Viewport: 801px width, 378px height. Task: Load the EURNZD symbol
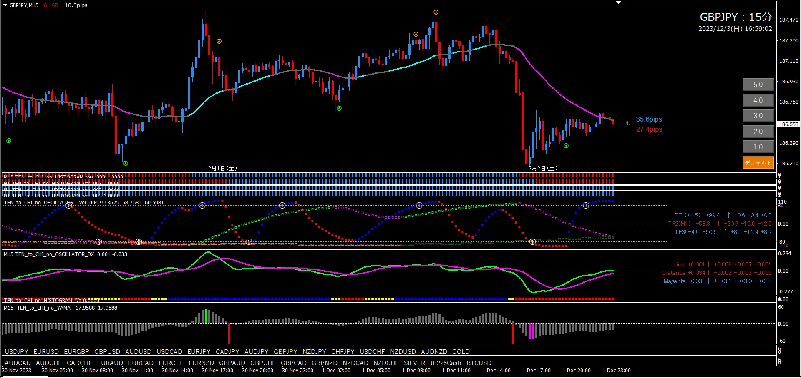202,363
